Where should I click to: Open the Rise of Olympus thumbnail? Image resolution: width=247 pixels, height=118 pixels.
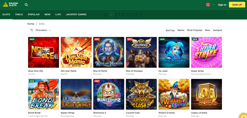pyautogui.click(x=141, y=52)
